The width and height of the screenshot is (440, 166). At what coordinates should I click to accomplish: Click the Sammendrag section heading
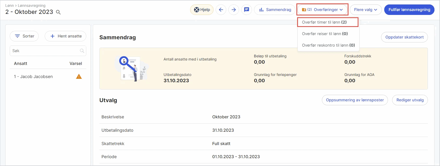click(x=118, y=37)
